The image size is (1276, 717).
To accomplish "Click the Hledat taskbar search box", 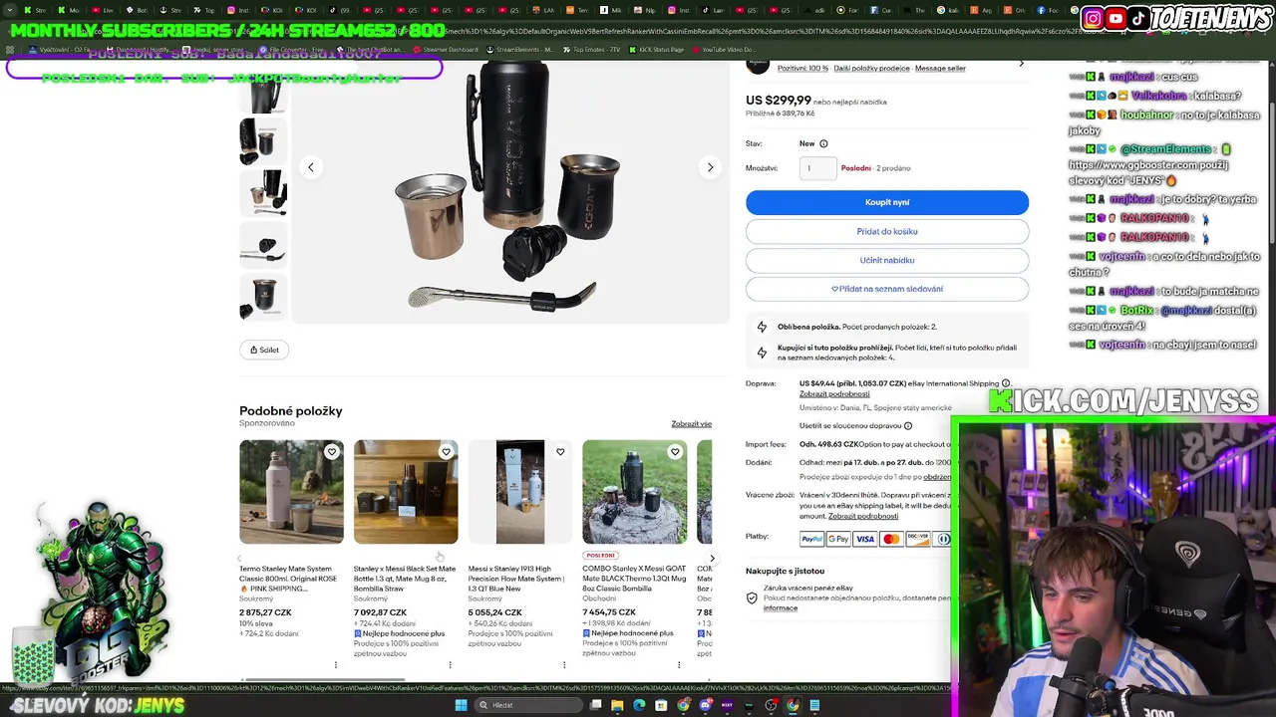I will [526, 705].
